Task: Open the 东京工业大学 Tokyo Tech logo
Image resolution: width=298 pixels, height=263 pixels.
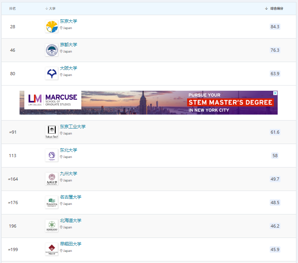Action: (x=52, y=132)
